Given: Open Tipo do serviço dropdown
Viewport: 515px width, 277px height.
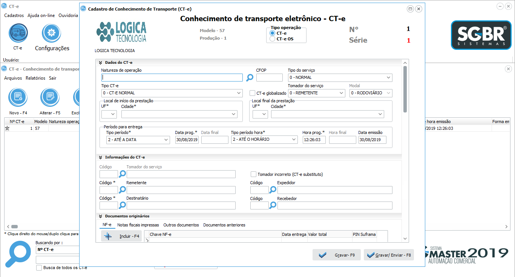Looking at the screenshot, I should [340, 78].
